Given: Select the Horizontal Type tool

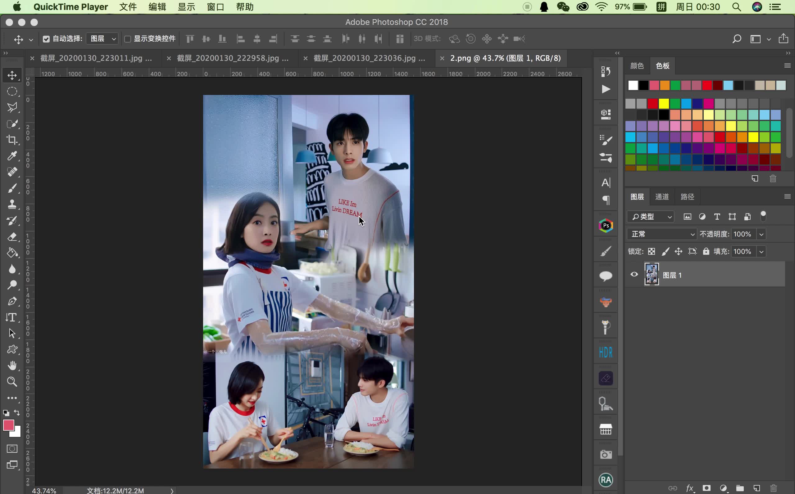Looking at the screenshot, I should [12, 317].
